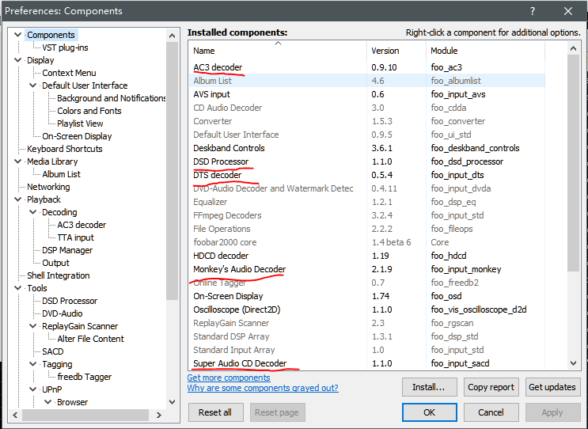588x429 pixels.
Task: Open 'Why are some components grayed out?' link
Action: [x=263, y=388]
